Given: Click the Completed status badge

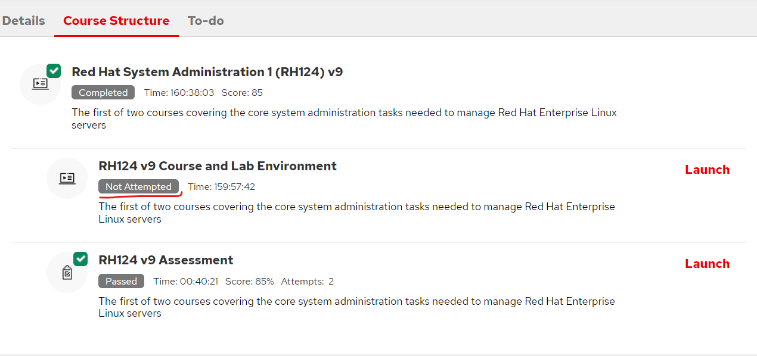Looking at the screenshot, I should [x=103, y=92].
